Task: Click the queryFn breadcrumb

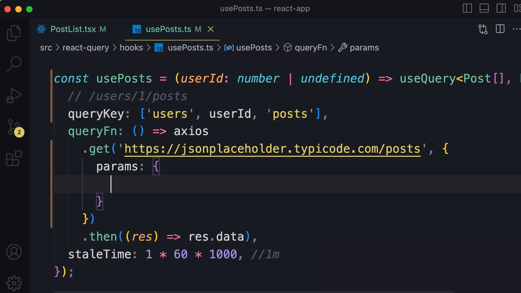Action: [311, 48]
